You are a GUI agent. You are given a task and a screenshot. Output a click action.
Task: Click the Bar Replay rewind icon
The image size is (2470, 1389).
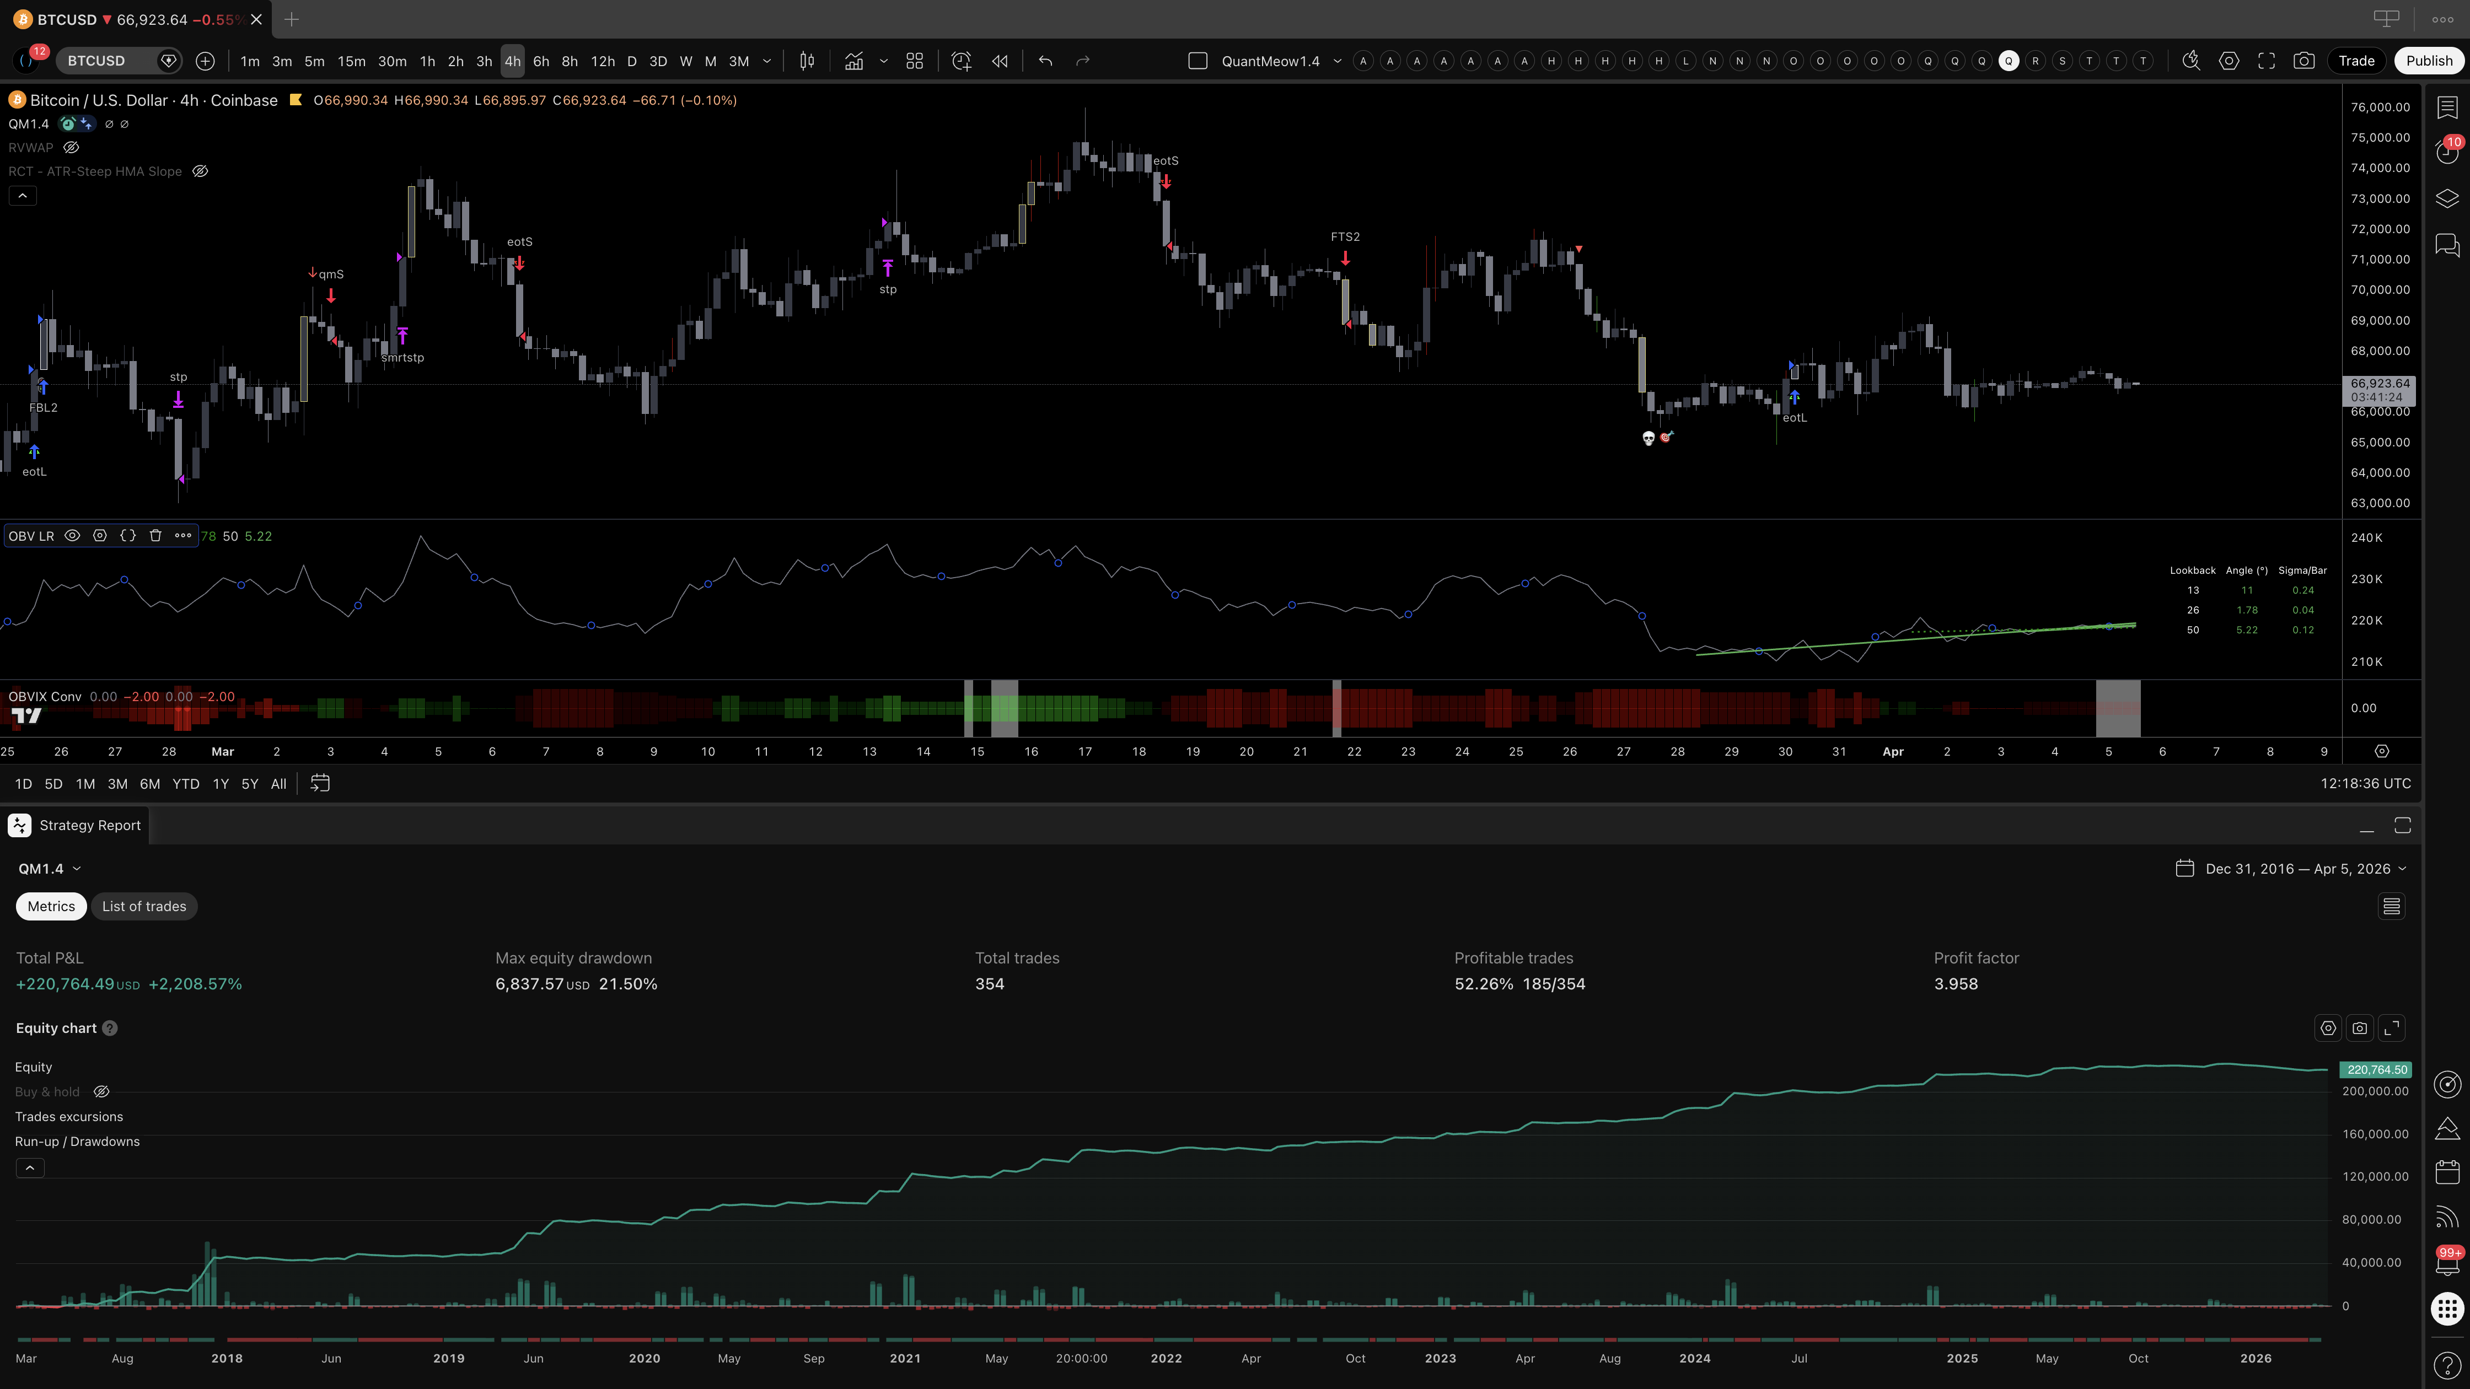click(x=1000, y=61)
